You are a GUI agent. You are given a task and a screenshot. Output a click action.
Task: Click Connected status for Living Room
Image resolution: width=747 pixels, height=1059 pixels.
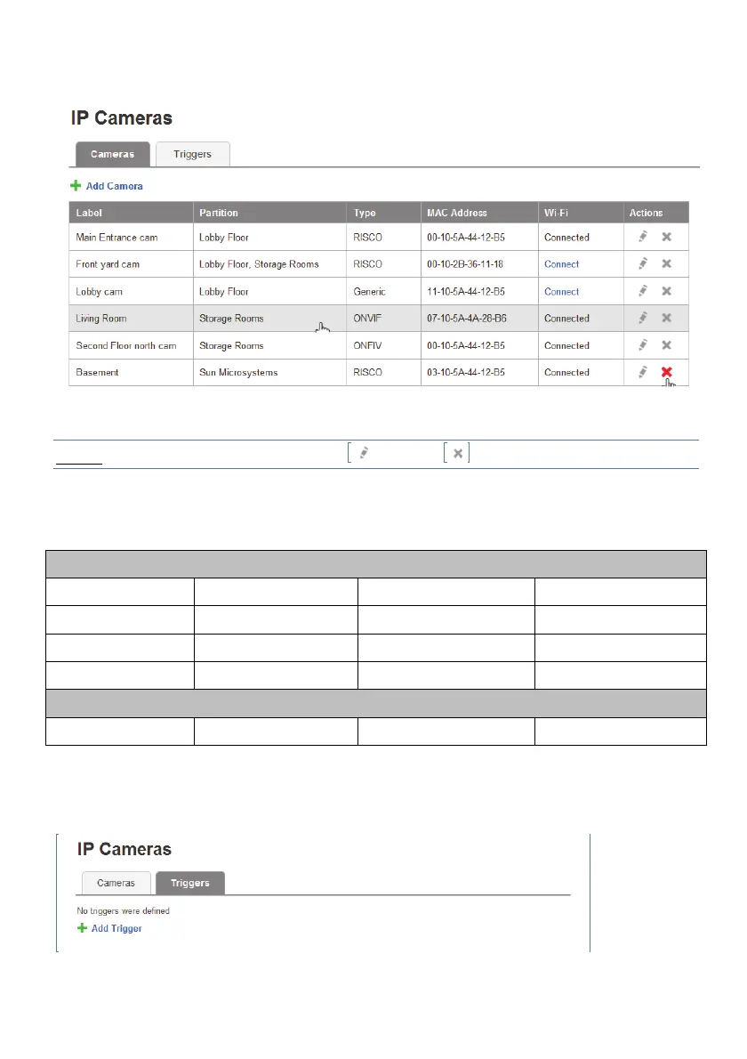566,318
